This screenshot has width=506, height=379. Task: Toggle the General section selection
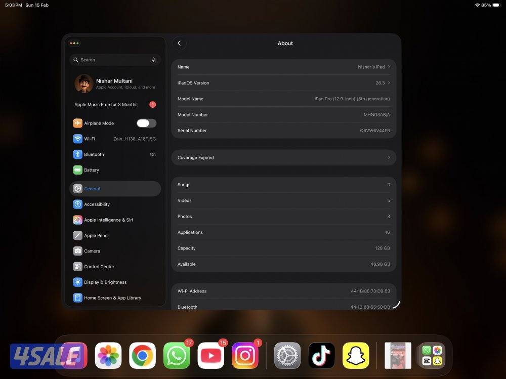pyautogui.click(x=115, y=188)
